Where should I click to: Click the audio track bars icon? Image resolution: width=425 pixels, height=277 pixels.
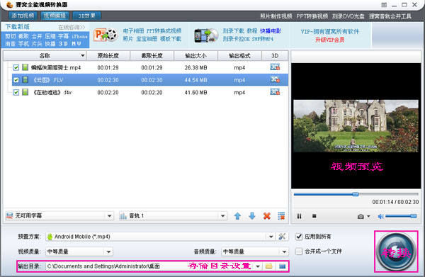click(x=123, y=216)
